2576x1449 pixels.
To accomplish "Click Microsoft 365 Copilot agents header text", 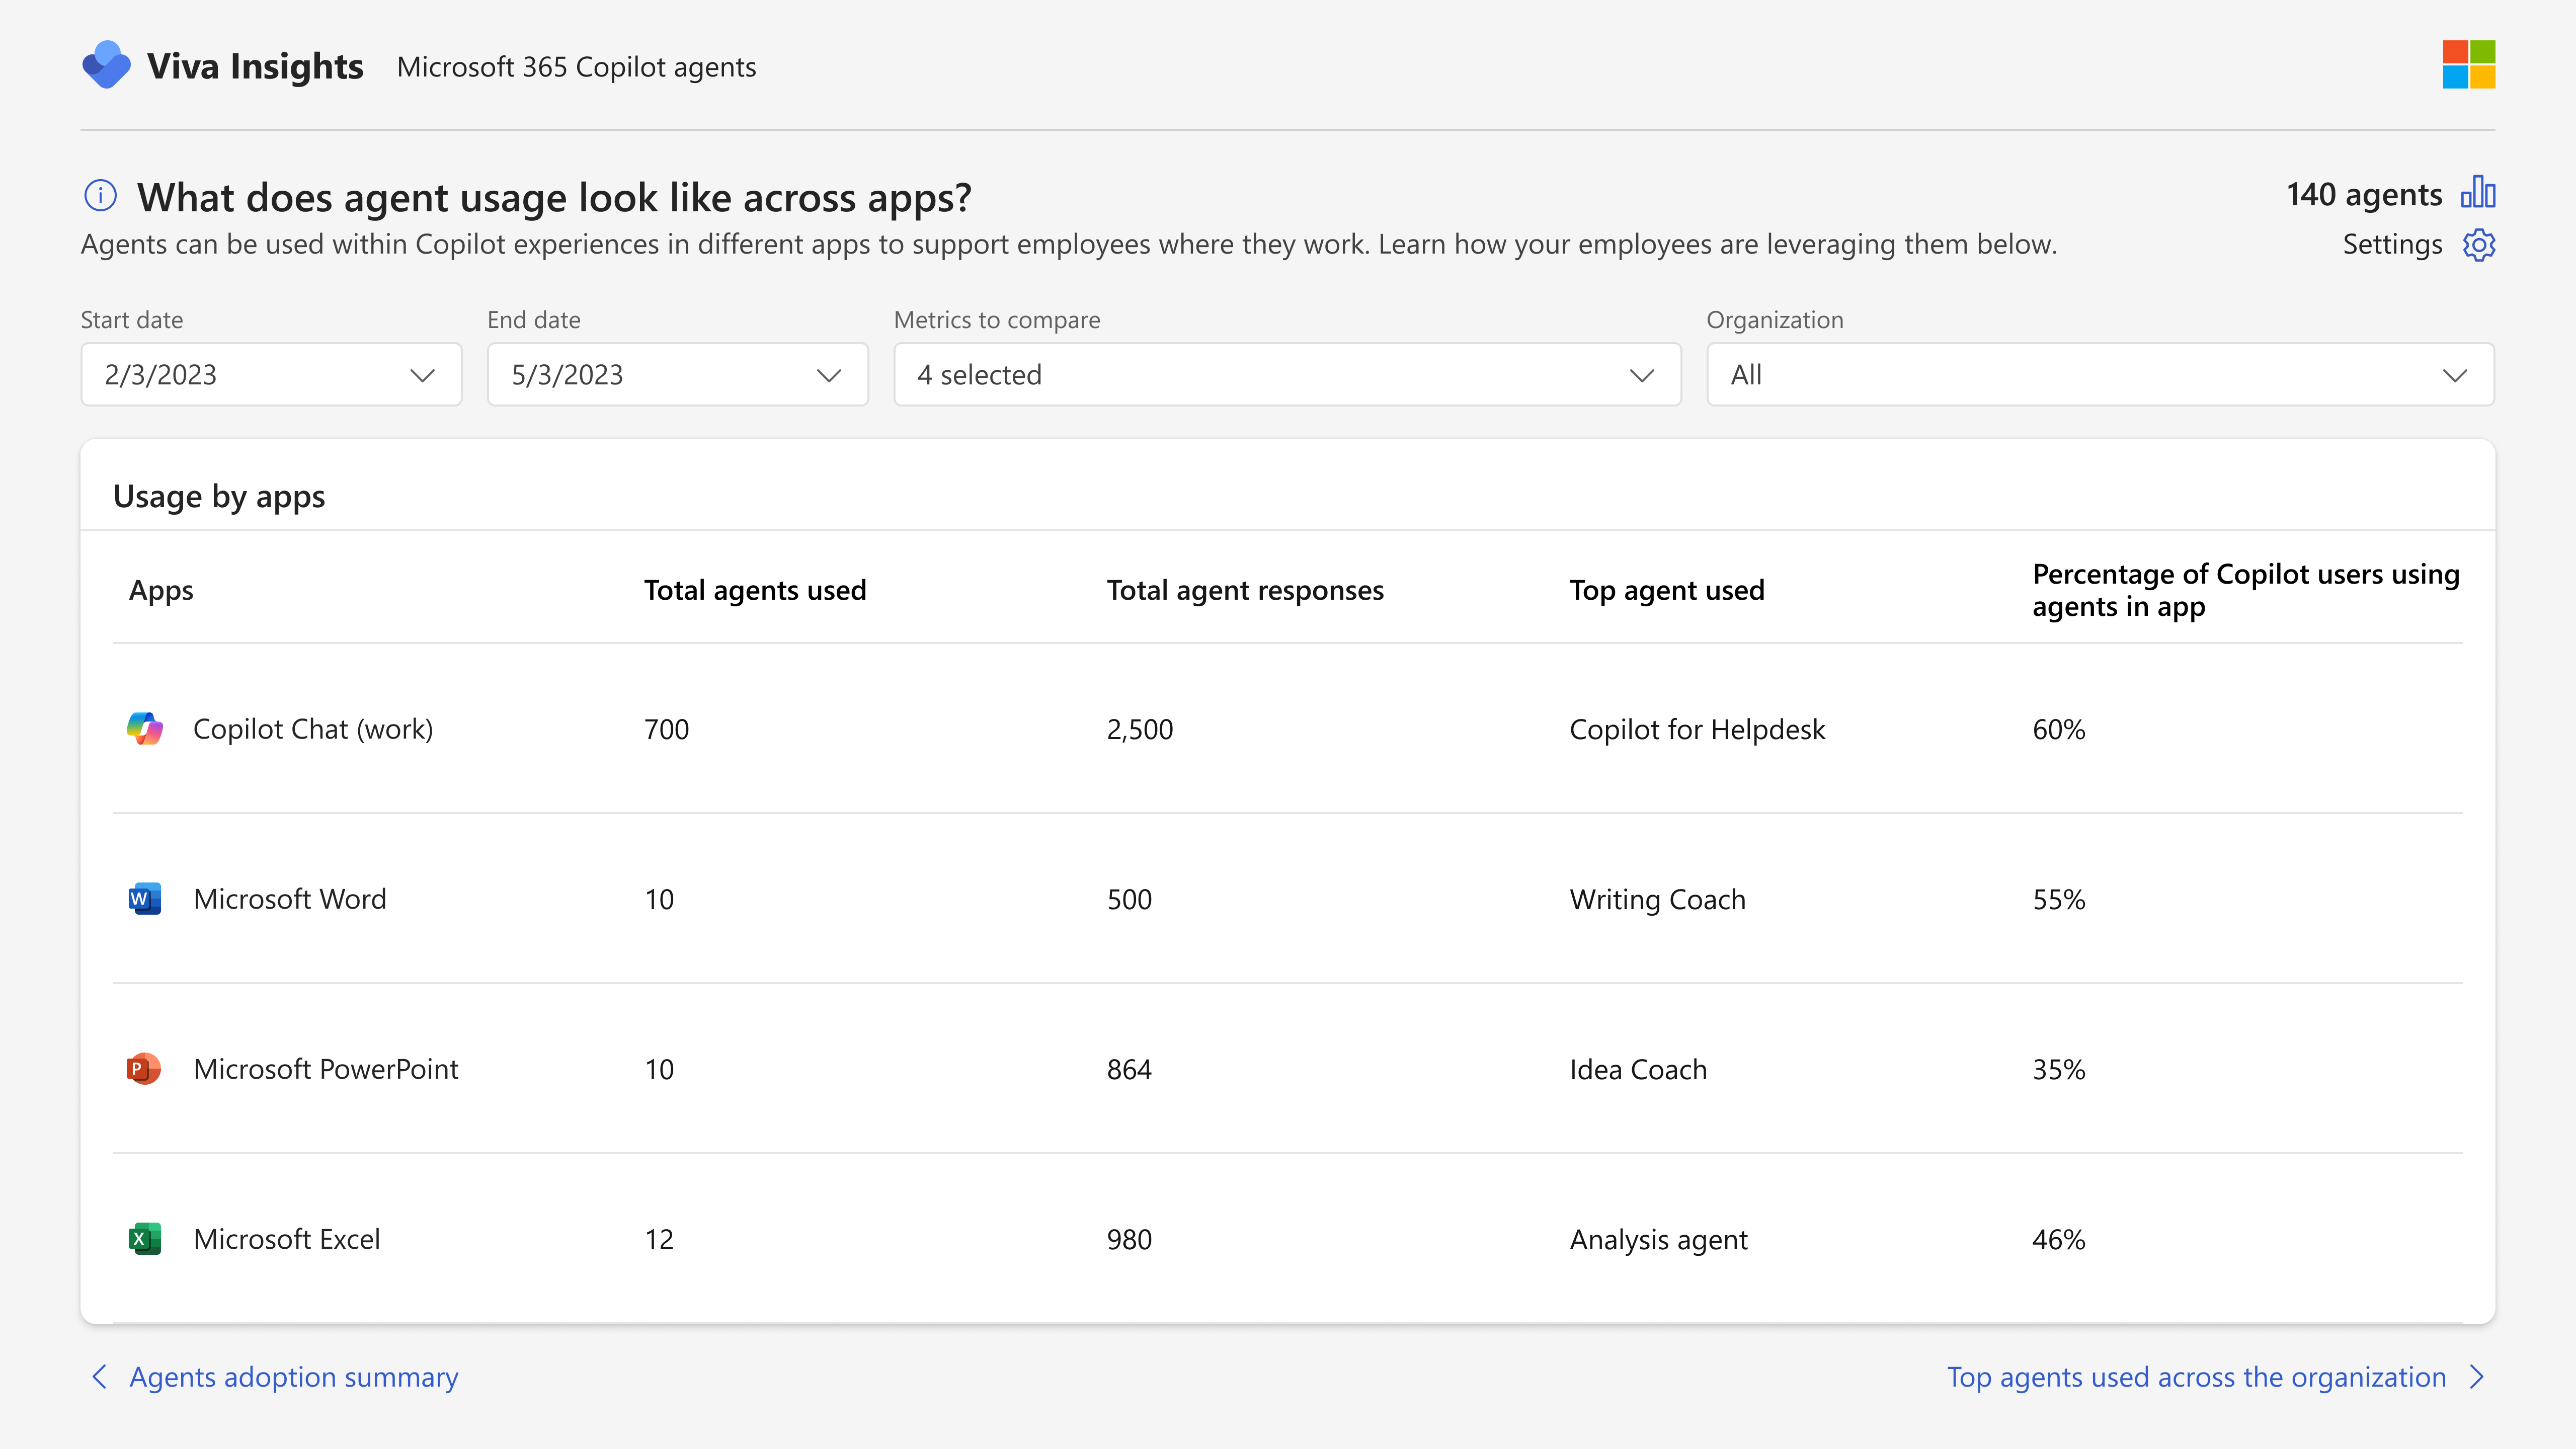I will (576, 67).
